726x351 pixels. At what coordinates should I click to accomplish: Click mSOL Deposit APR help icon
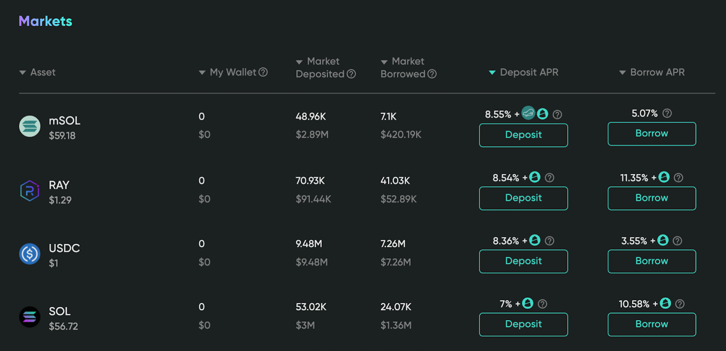558,114
